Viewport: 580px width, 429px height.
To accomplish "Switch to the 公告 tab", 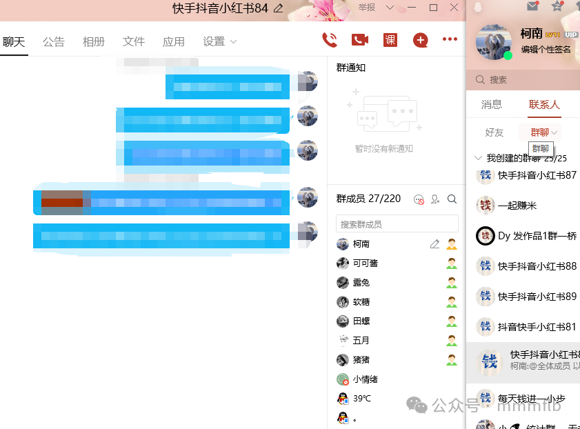I will (x=54, y=42).
